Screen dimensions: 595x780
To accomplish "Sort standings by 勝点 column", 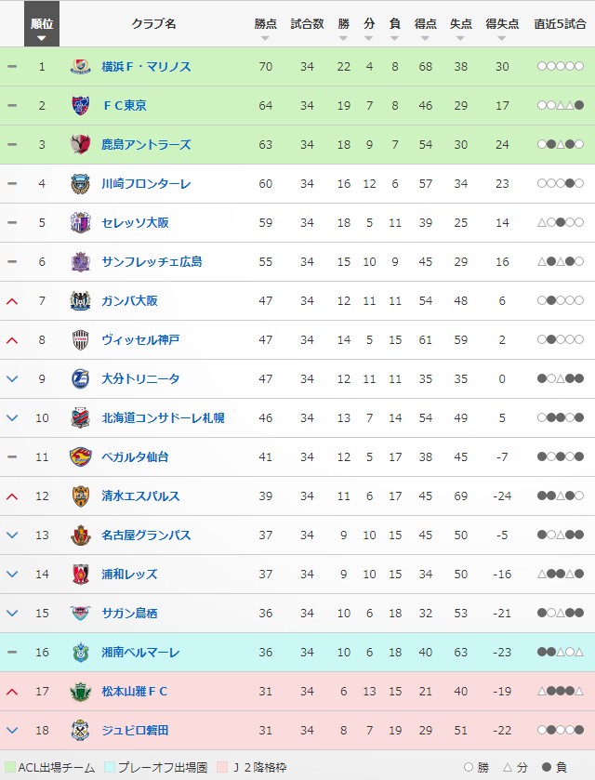I will tap(265, 28).
